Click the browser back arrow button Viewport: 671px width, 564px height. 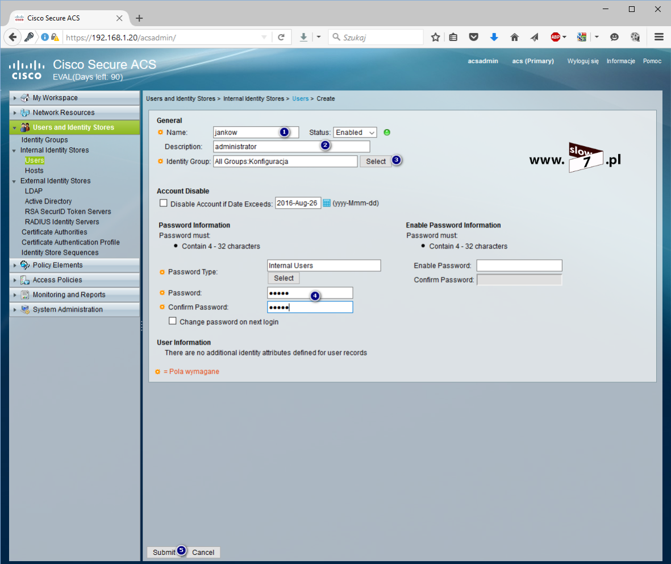pos(13,38)
